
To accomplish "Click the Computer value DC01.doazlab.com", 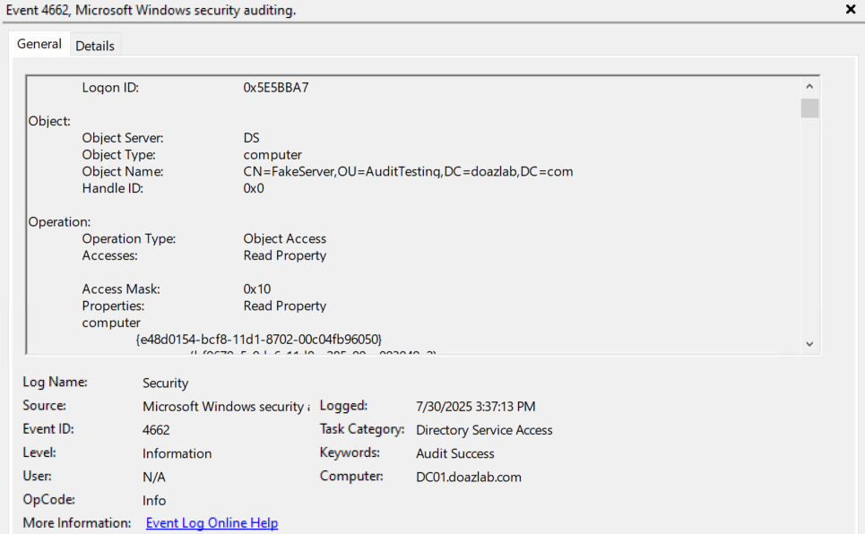I will click(x=469, y=477).
